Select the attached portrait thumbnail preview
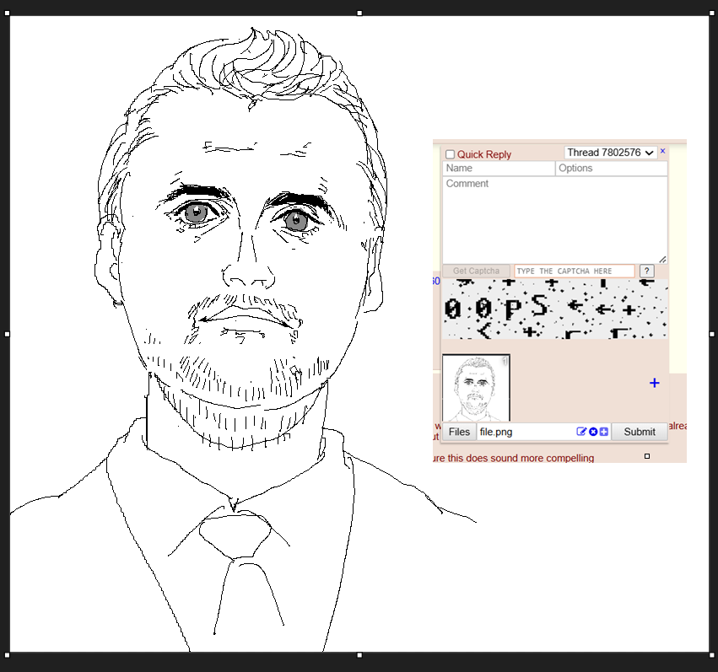The height and width of the screenshot is (672, 718). point(476,388)
